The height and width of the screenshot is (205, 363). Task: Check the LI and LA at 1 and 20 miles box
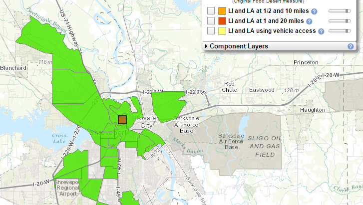[x=211, y=21]
